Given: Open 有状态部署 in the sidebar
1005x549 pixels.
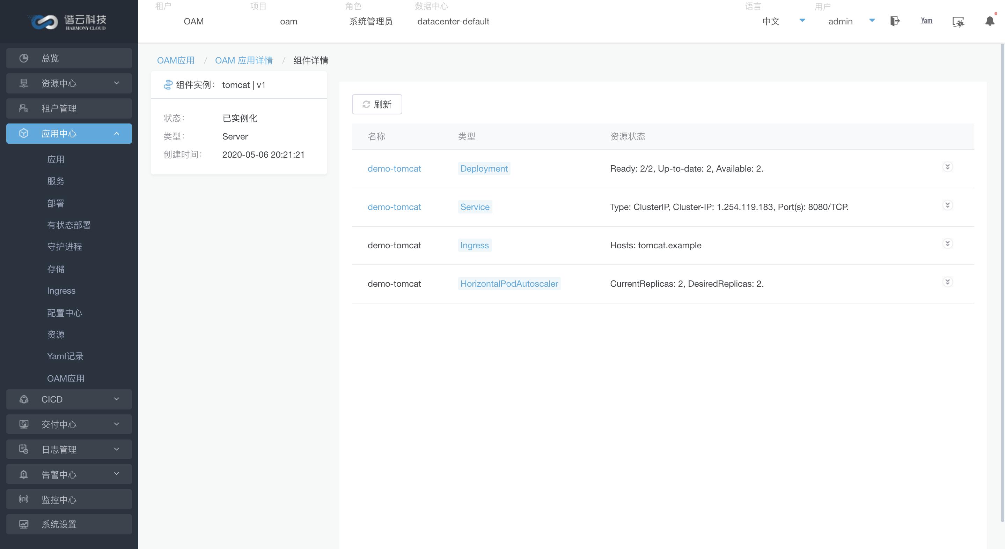Looking at the screenshot, I should [69, 225].
